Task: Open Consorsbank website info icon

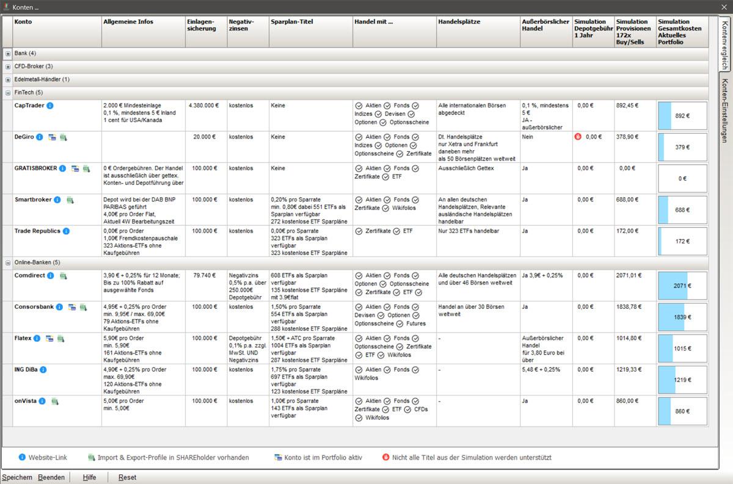Action: (59, 307)
